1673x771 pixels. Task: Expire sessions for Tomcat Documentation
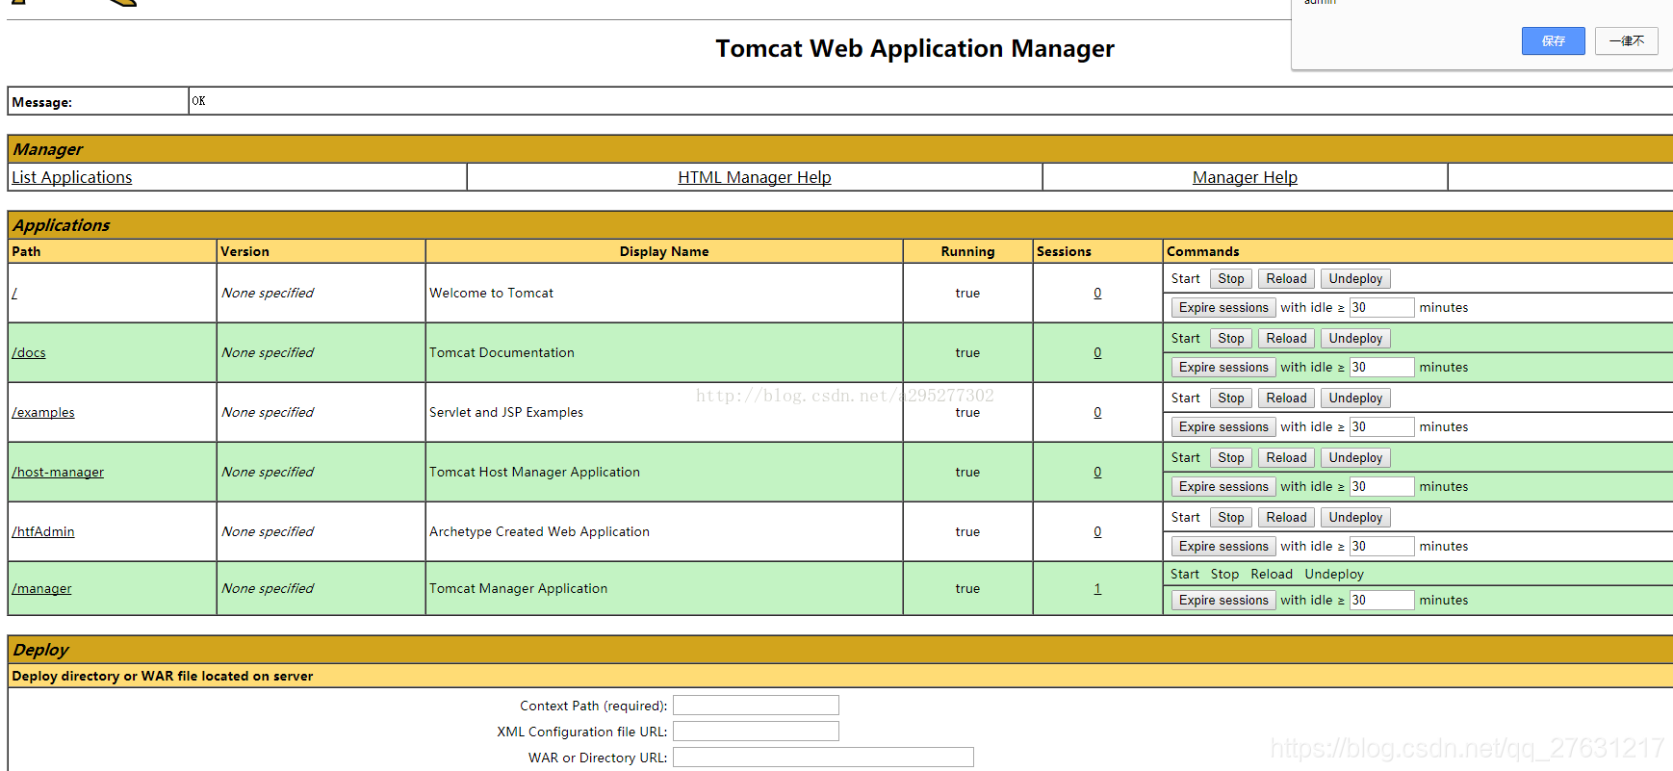point(1223,368)
